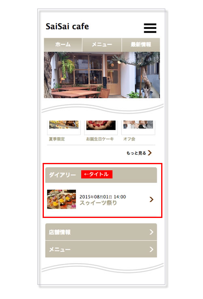
Task: Click the red ←タイトル label
Action: coord(97,174)
